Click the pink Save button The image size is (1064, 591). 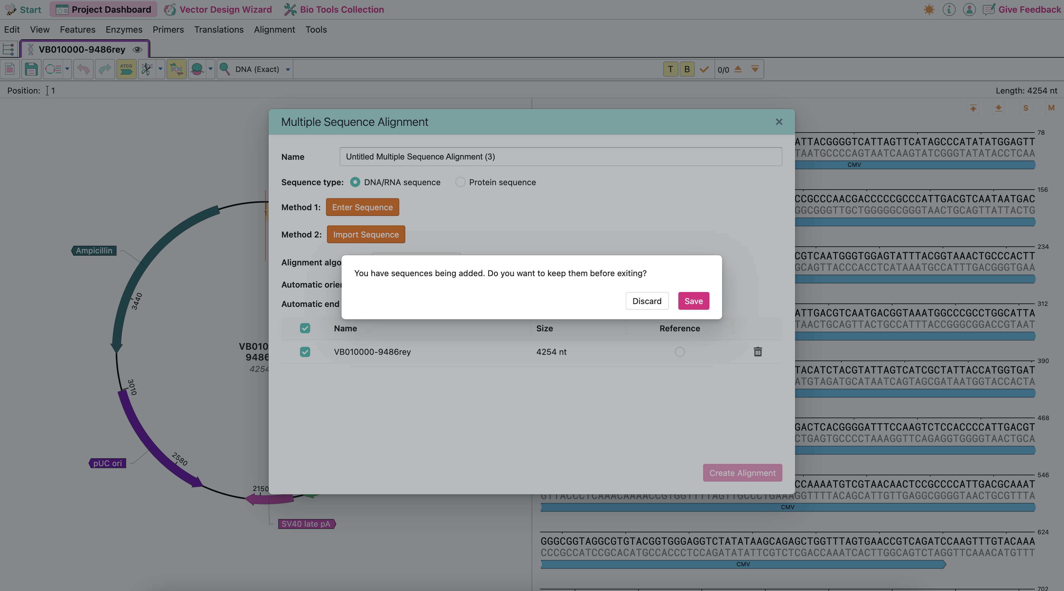[694, 301]
